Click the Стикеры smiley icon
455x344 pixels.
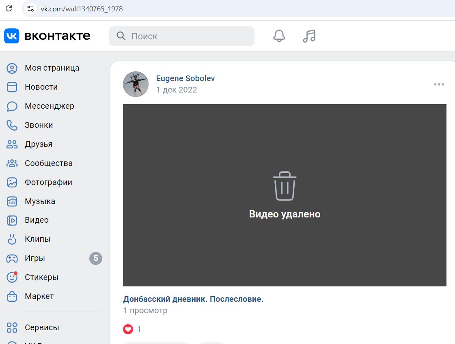coord(12,277)
